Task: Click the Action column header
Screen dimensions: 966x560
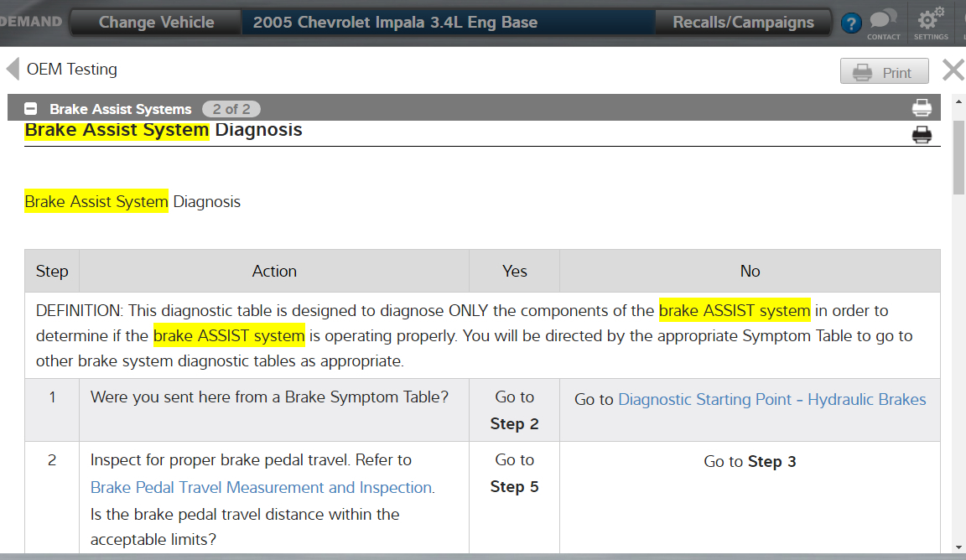Action: (274, 271)
